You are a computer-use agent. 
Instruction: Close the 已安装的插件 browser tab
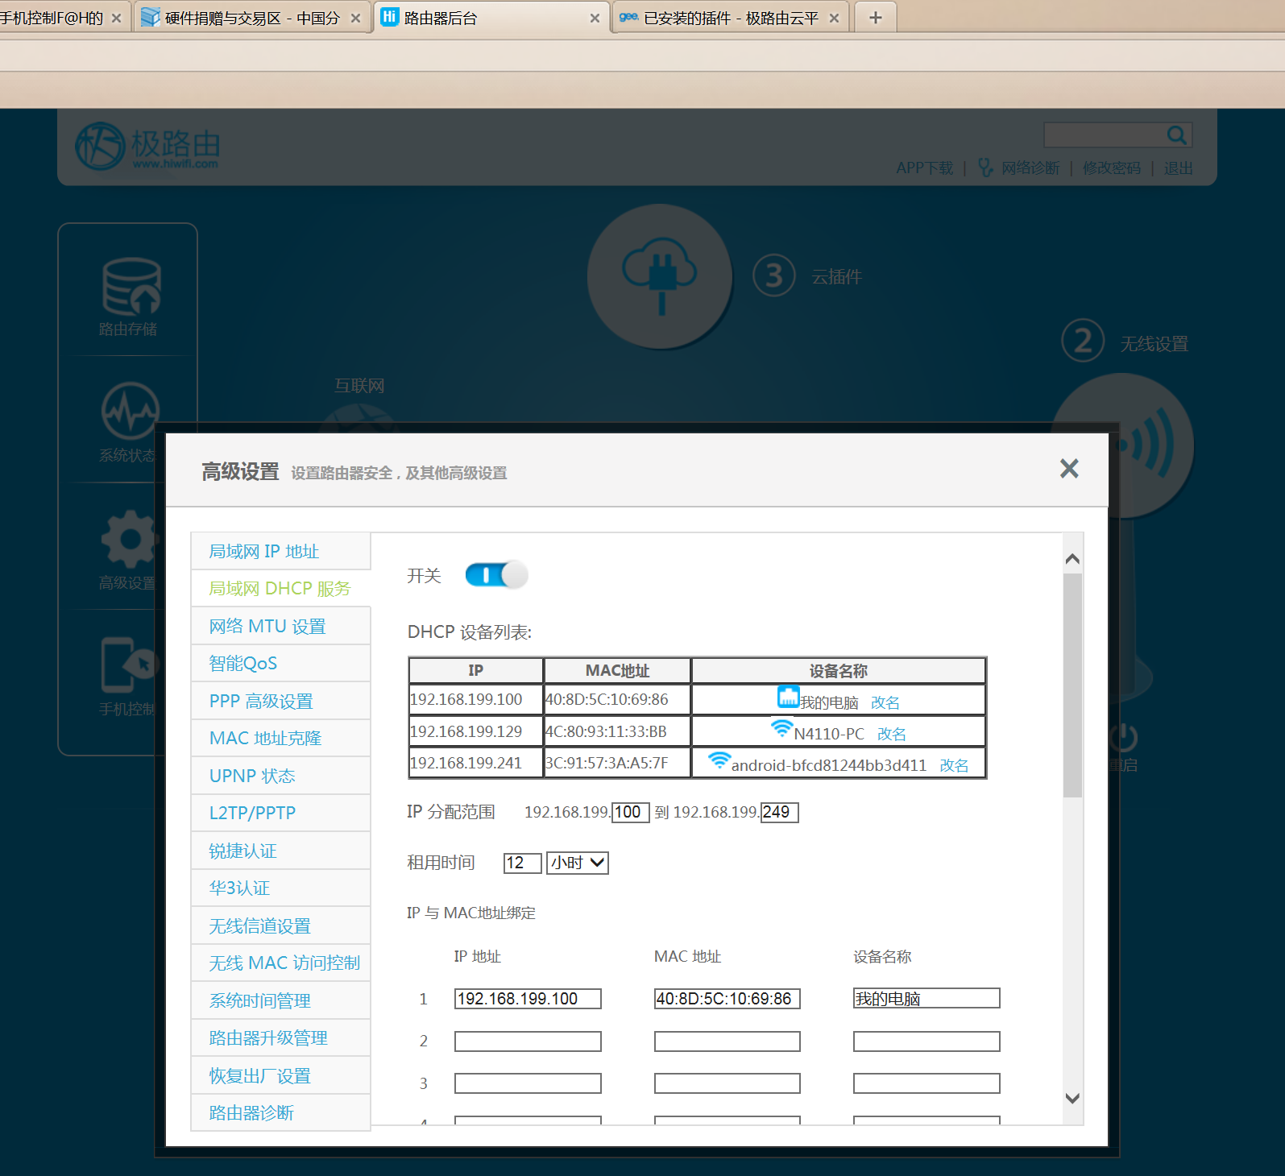pyautogui.click(x=834, y=18)
